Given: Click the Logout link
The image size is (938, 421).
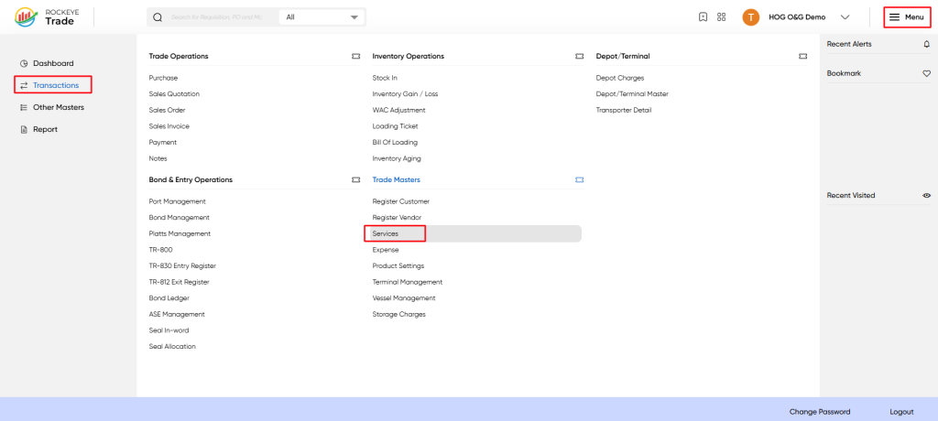Looking at the screenshot, I should click(901, 412).
